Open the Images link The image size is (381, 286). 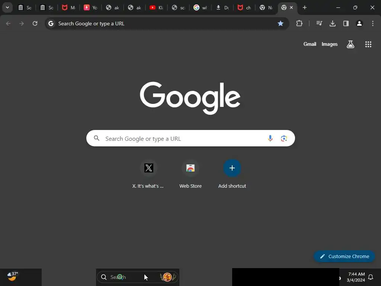(330, 44)
